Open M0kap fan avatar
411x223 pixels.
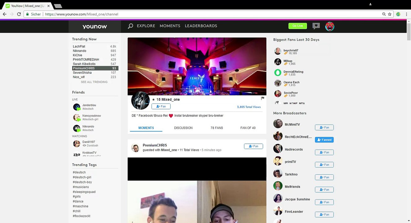(x=278, y=62)
